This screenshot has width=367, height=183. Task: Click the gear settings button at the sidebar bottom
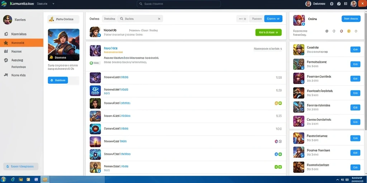pyautogui.click(x=20, y=167)
